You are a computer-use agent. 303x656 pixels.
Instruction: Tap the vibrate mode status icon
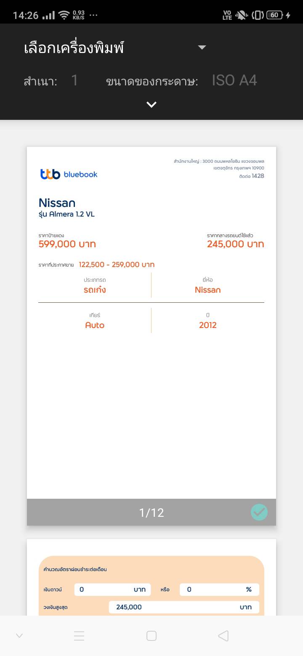tap(258, 16)
